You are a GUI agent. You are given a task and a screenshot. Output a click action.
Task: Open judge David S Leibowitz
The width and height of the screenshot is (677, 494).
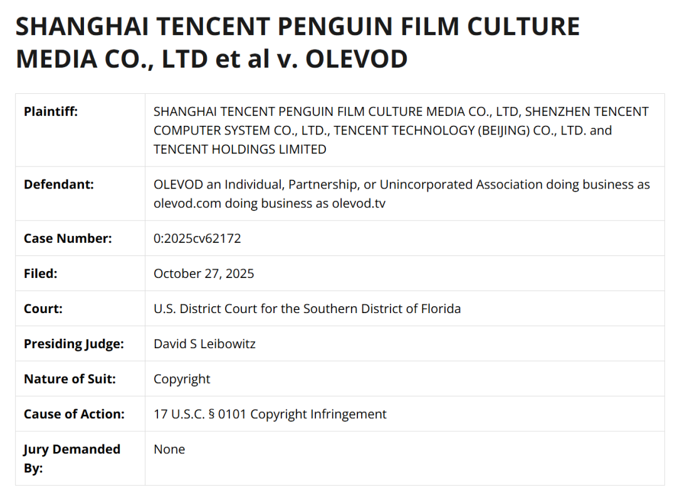(x=204, y=344)
